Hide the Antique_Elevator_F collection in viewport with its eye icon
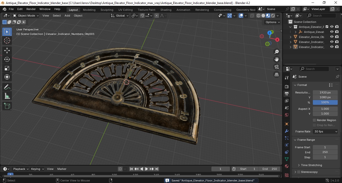The image size is (342, 183). (x=332, y=27)
